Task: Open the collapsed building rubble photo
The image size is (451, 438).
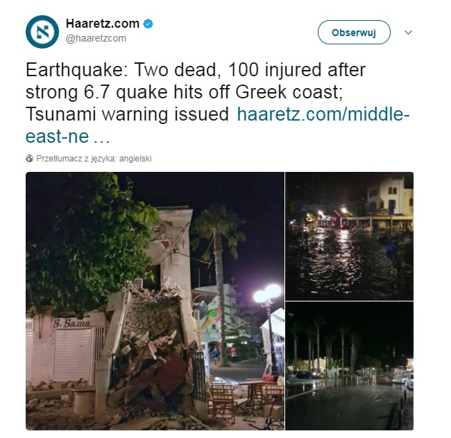Action: coord(155,301)
